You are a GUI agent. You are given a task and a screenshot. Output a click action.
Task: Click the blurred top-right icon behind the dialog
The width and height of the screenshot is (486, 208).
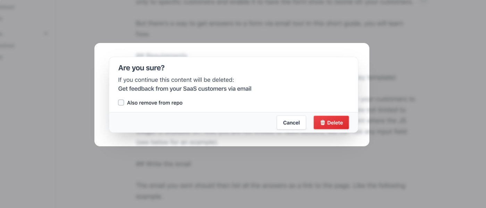423,2
